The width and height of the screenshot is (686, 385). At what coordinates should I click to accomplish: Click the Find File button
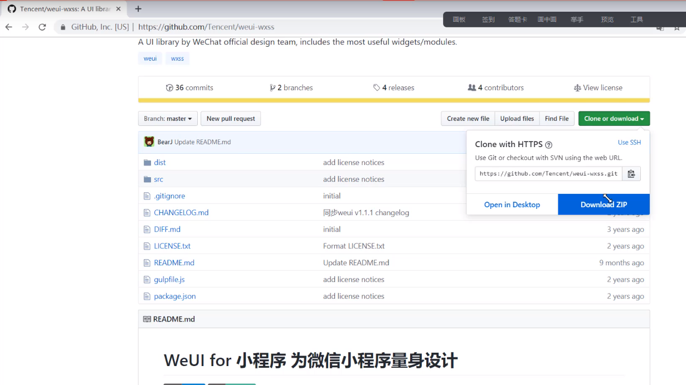coord(557,119)
